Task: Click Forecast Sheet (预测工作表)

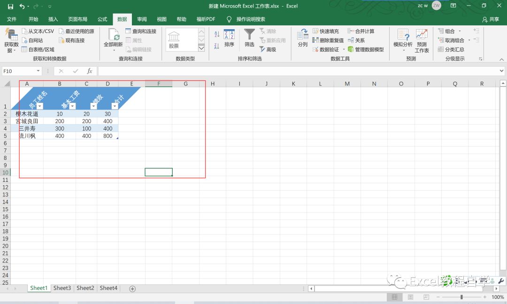Action: coord(422,41)
